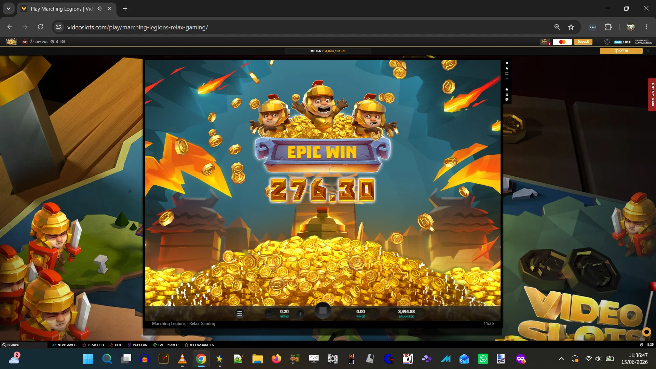The width and height of the screenshot is (656, 369).
Task: Open the game hamburger menu
Action: 240,313
